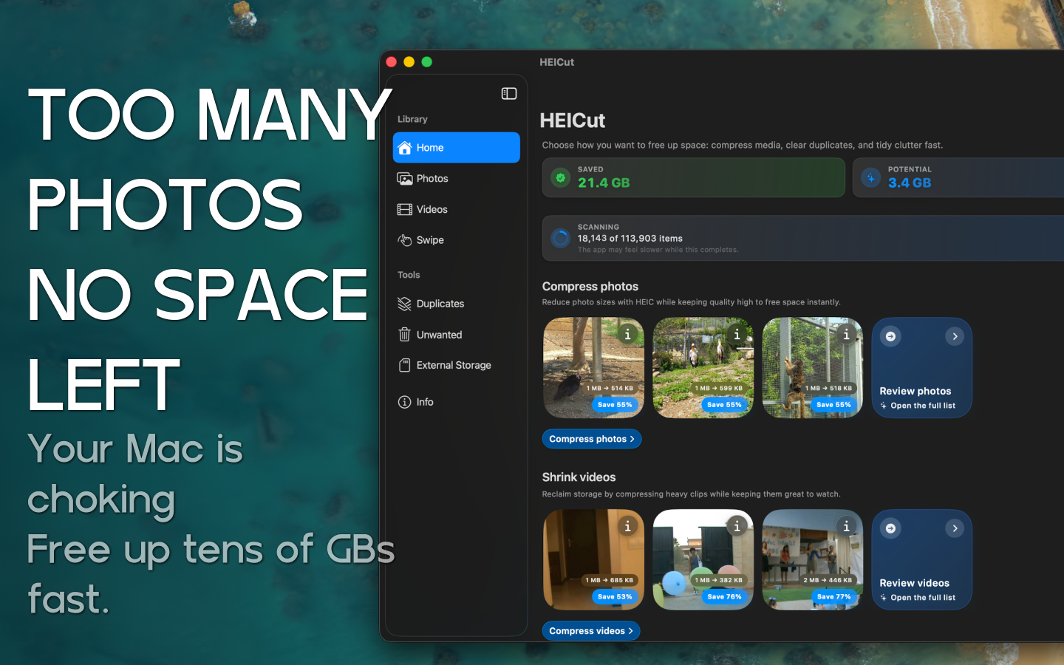The height and width of the screenshot is (665, 1064).
Task: Go to the Videos section
Action: coord(457,210)
